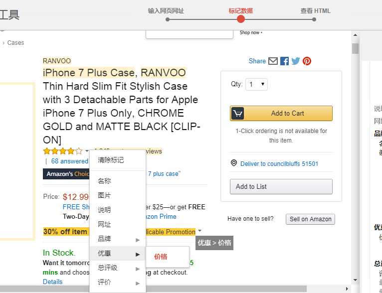
Task: Click the cart icon on Add to Cart
Action: pos(238,114)
